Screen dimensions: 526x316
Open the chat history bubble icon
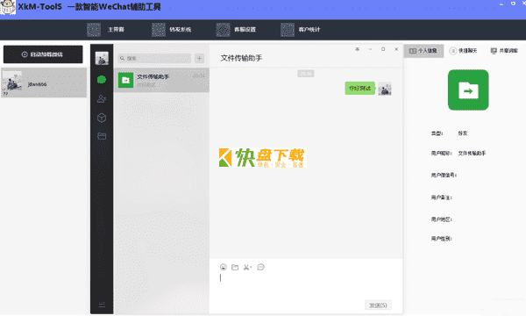pos(260,268)
